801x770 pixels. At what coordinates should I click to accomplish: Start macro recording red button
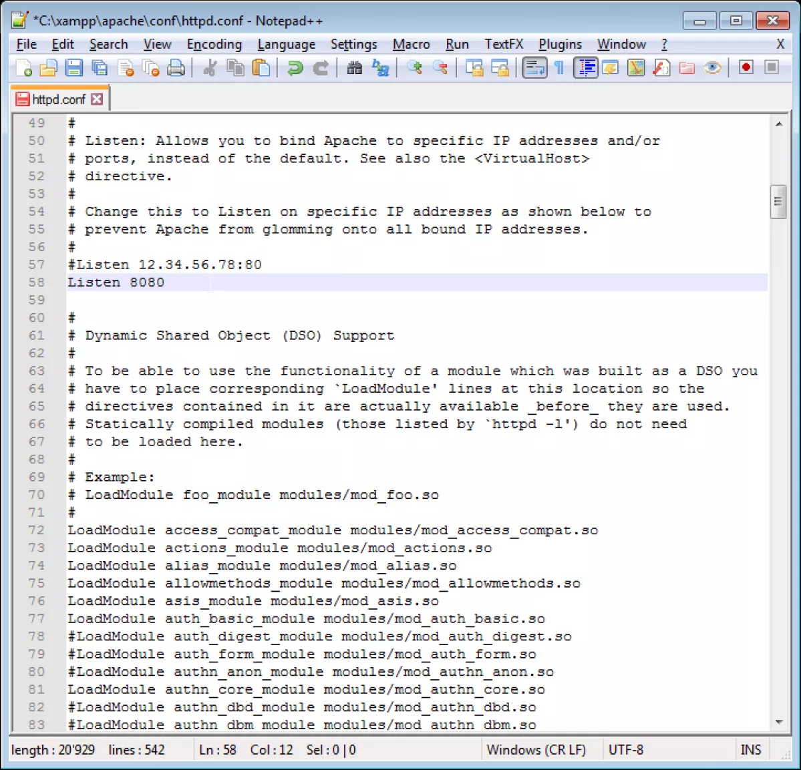746,68
